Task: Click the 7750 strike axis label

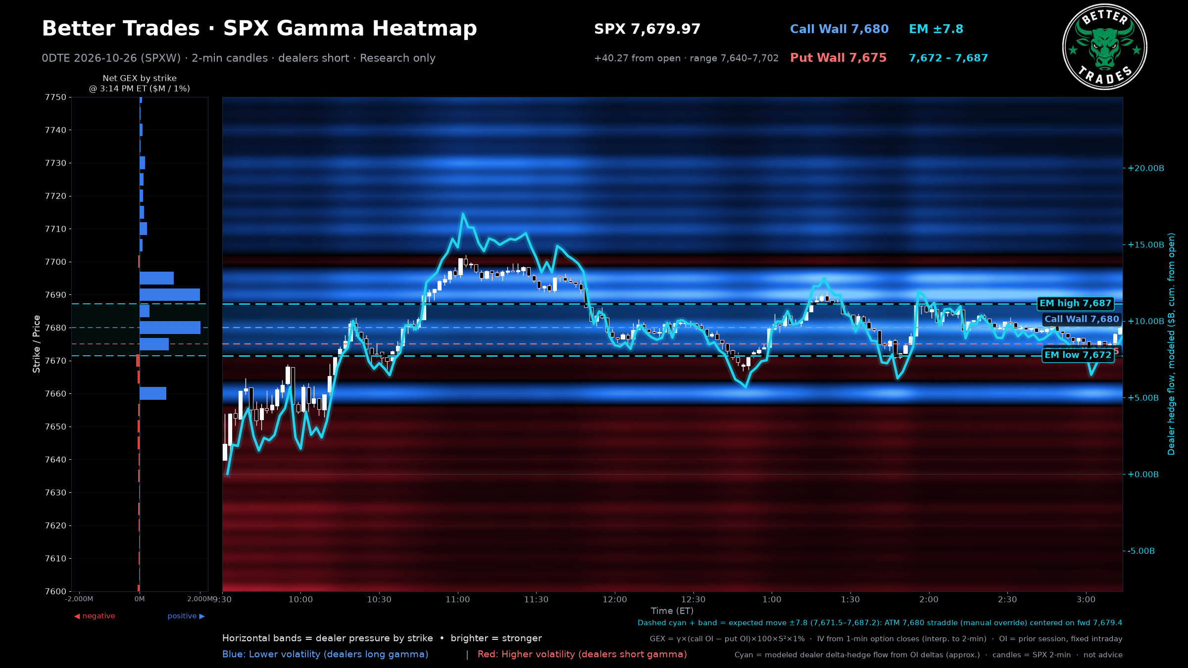Action: pos(55,97)
